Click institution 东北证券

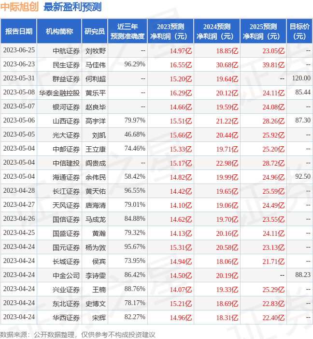pos(66,304)
